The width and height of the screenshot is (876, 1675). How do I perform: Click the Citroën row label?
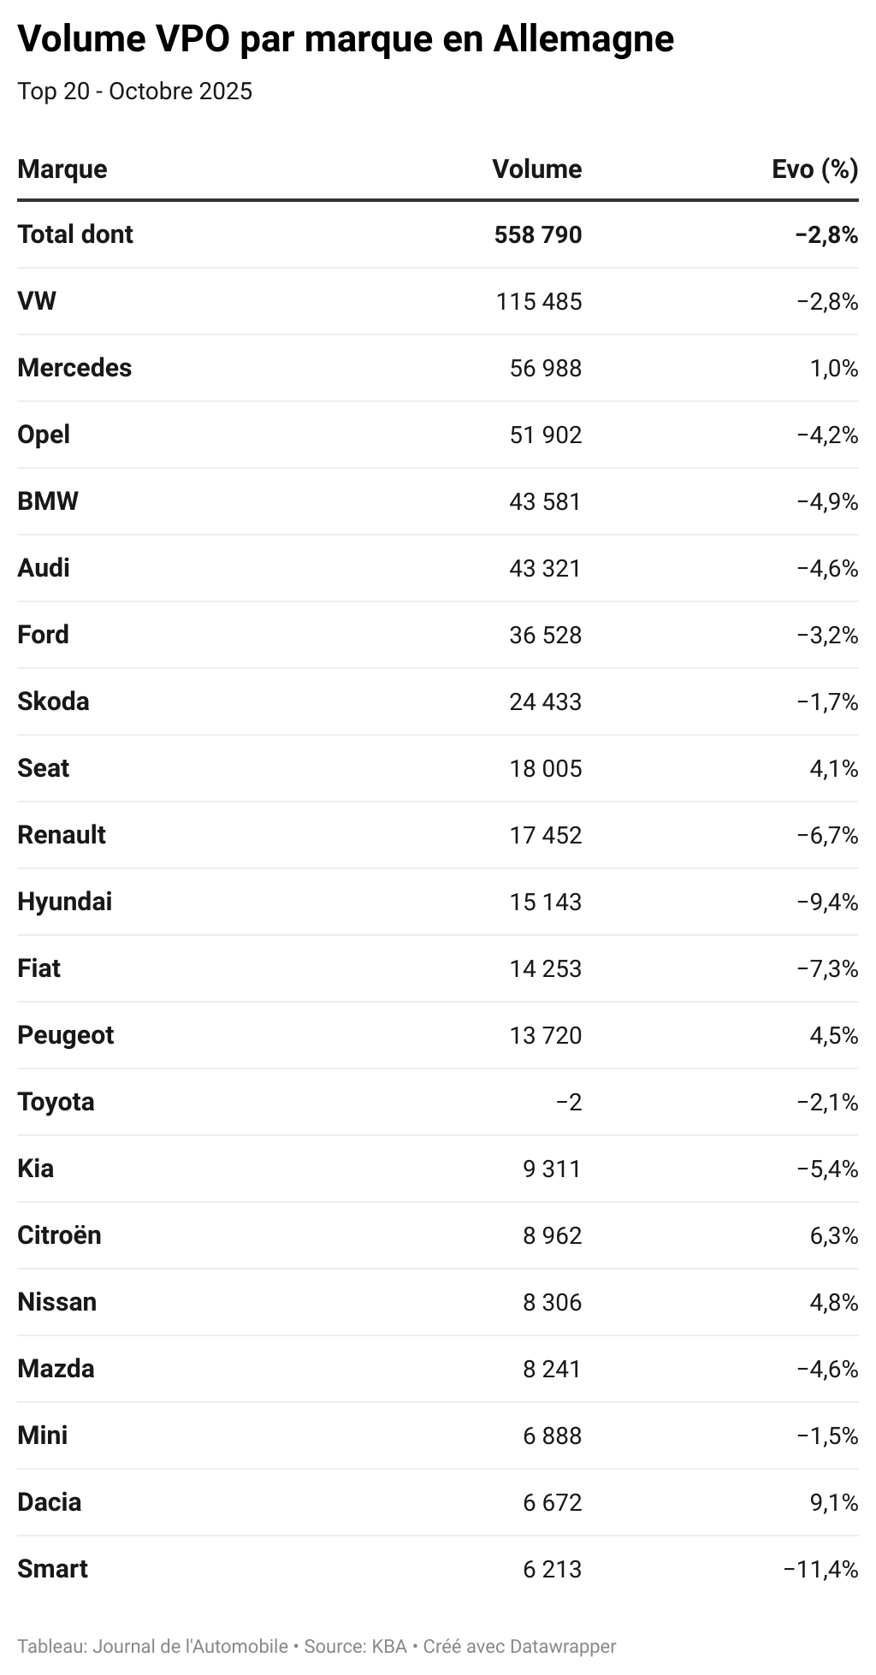(59, 1235)
